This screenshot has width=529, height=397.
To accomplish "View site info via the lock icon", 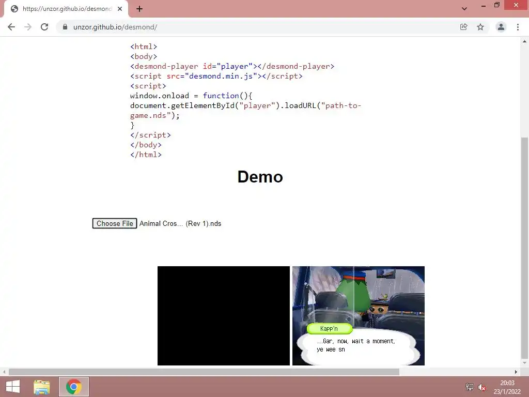I will click(x=65, y=27).
